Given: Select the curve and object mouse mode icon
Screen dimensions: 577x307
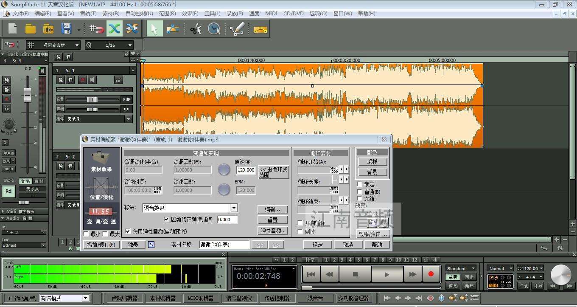Looking at the screenshot, I should (x=173, y=29).
